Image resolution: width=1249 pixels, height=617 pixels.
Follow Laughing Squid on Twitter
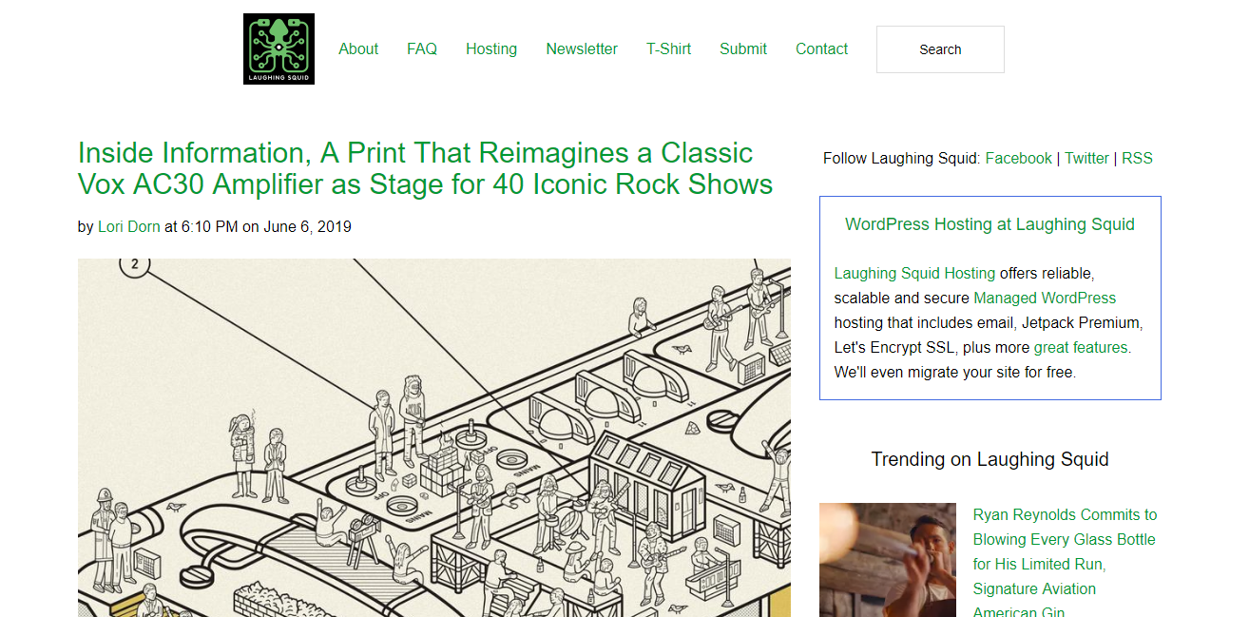(1086, 158)
